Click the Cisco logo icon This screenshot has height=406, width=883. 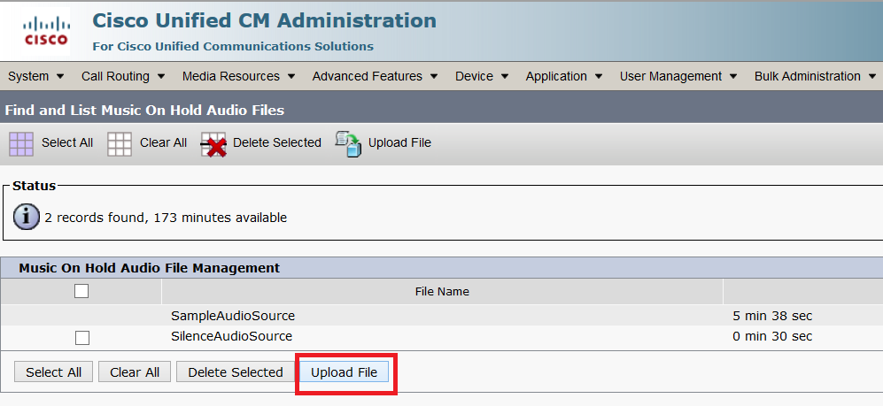45,31
